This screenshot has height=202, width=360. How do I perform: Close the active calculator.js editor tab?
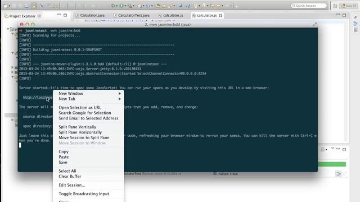point(220,15)
